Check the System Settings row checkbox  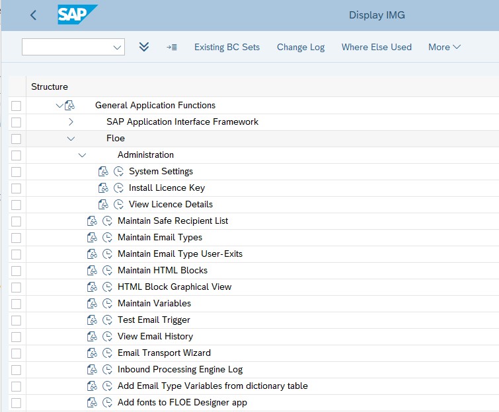pyautogui.click(x=17, y=172)
